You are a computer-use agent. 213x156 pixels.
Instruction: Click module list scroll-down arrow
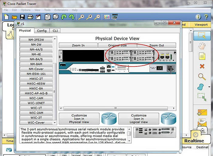55,123
